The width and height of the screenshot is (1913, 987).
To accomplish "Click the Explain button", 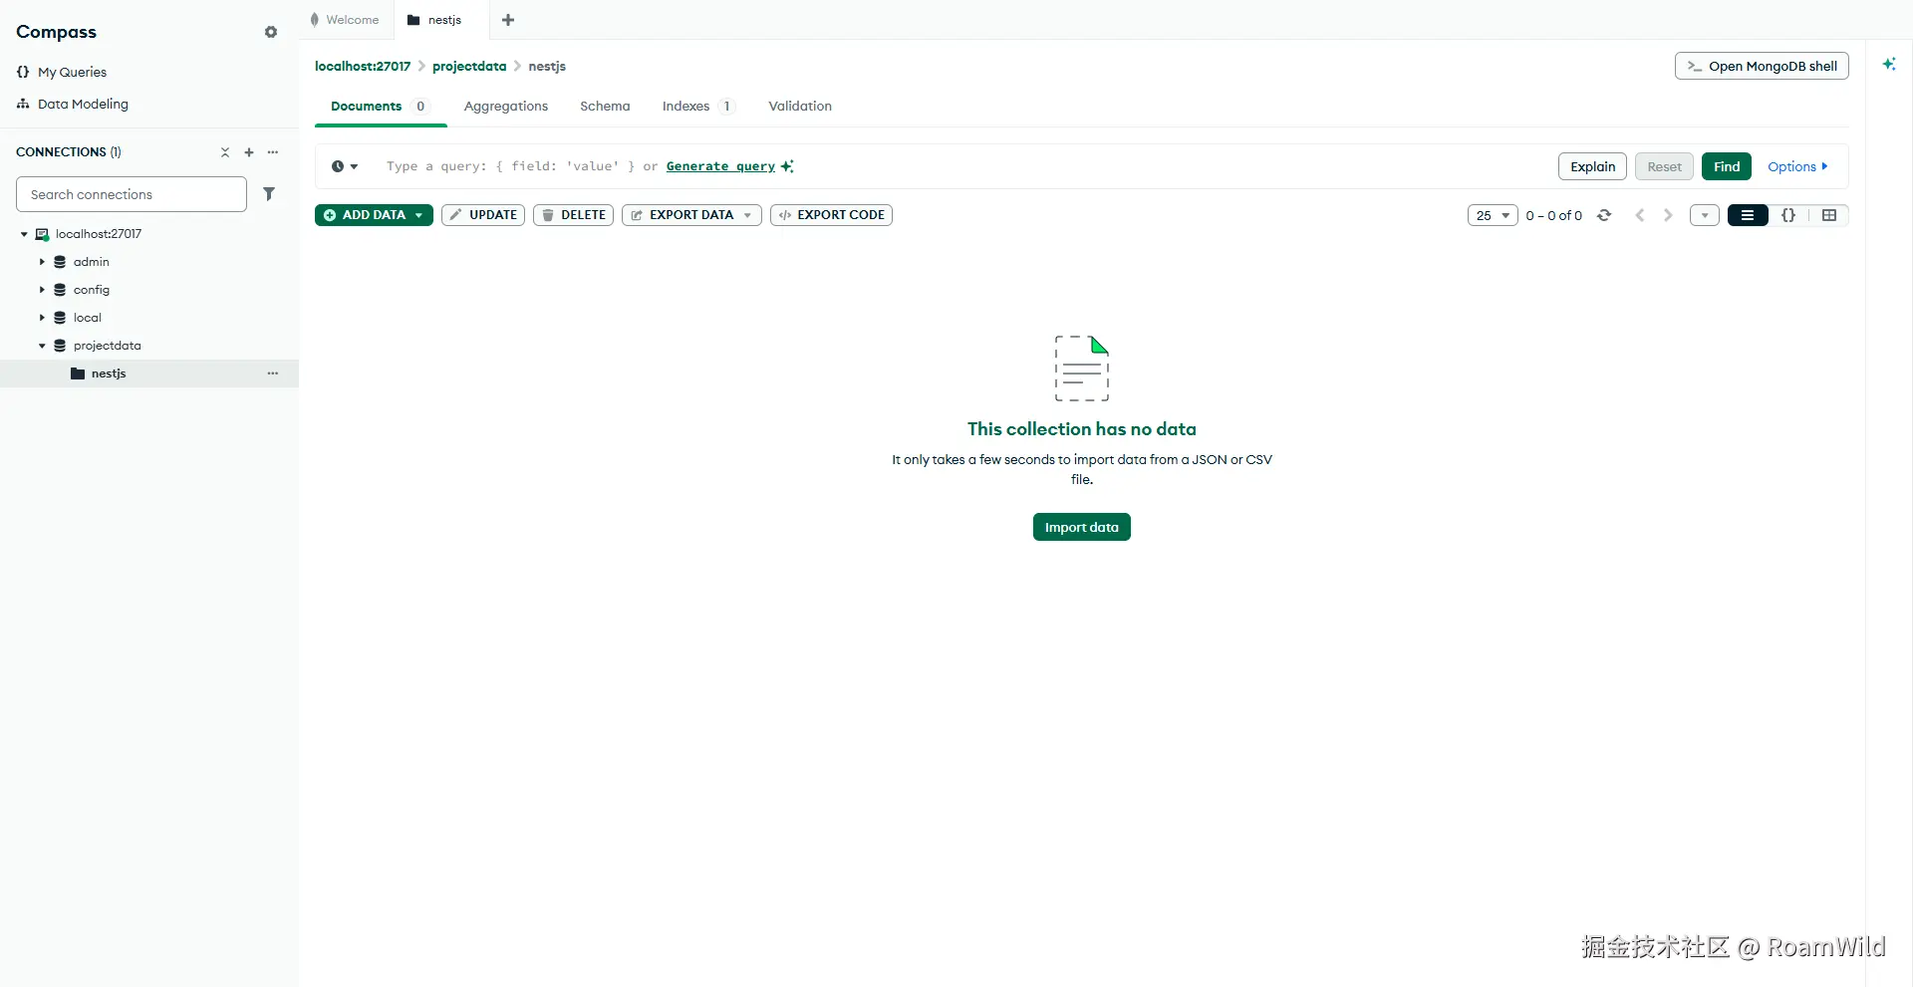I will [x=1592, y=166].
